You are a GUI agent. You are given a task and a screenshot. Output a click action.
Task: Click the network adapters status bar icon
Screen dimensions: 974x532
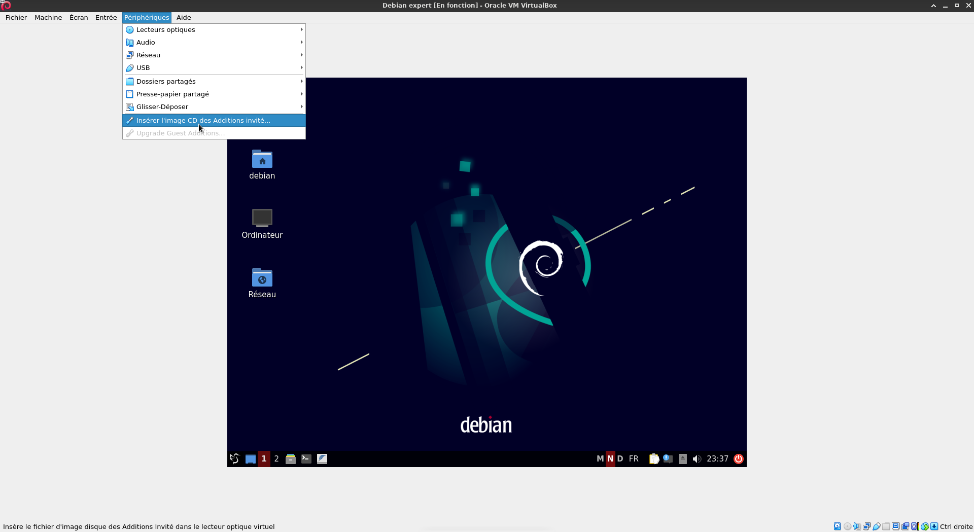pyautogui.click(x=867, y=526)
